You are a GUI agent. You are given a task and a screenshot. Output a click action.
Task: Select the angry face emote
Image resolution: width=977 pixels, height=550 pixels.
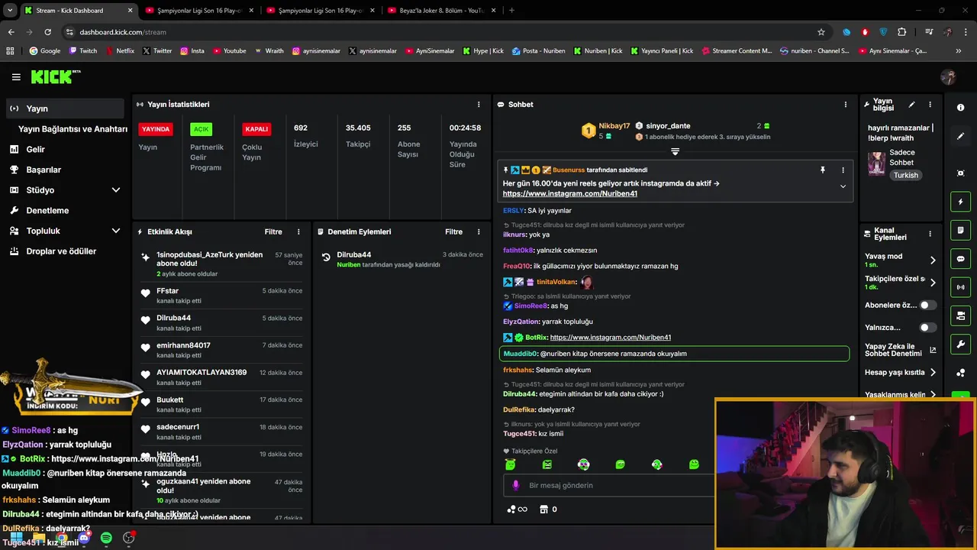pyautogui.click(x=547, y=464)
